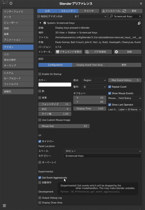Viewport: 145px width, 210px height.
Task: Enable the オーバーレイ checkbox
Action: click(x=40, y=162)
